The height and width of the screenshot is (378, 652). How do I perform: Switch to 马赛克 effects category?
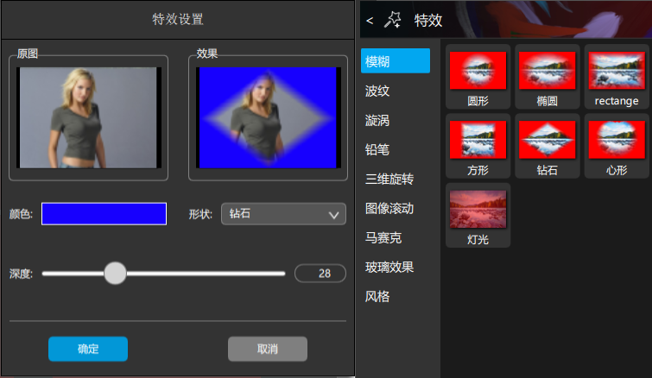[x=383, y=237]
